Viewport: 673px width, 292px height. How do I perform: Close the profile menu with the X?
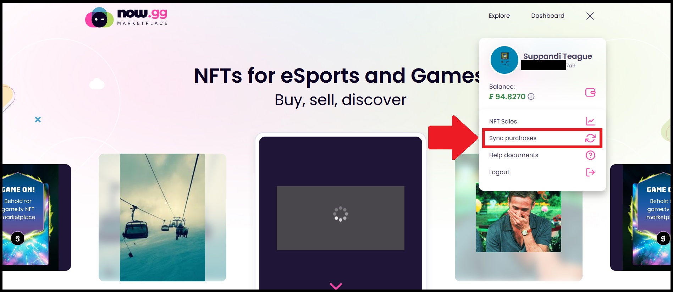click(x=590, y=16)
